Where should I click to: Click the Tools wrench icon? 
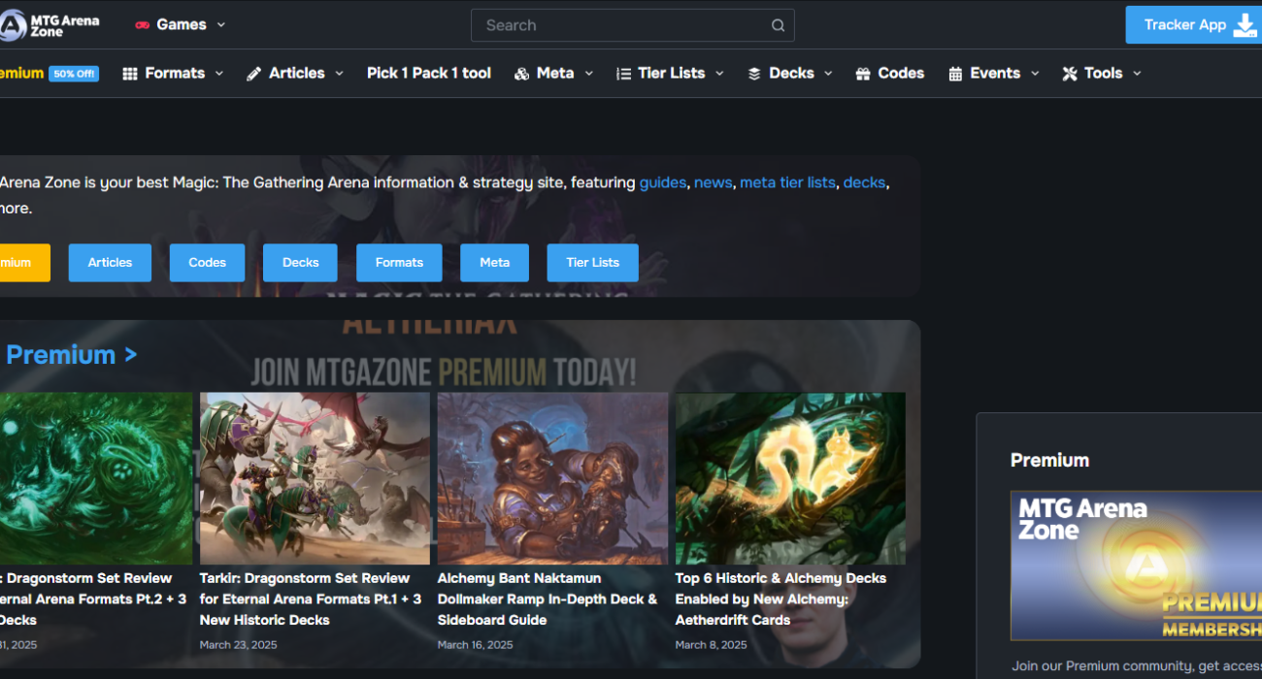coord(1070,74)
